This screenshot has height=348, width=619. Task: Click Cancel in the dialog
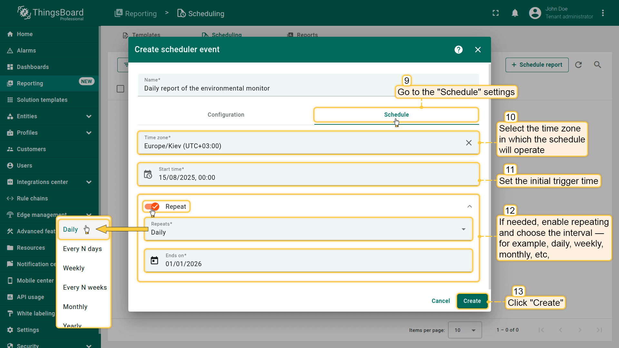440,301
